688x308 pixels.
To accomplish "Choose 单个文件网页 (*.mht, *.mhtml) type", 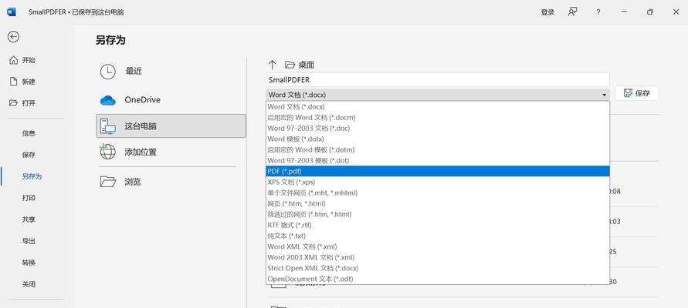I will tap(438, 192).
